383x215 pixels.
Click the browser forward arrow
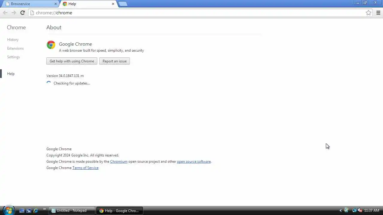pyautogui.click(x=14, y=13)
